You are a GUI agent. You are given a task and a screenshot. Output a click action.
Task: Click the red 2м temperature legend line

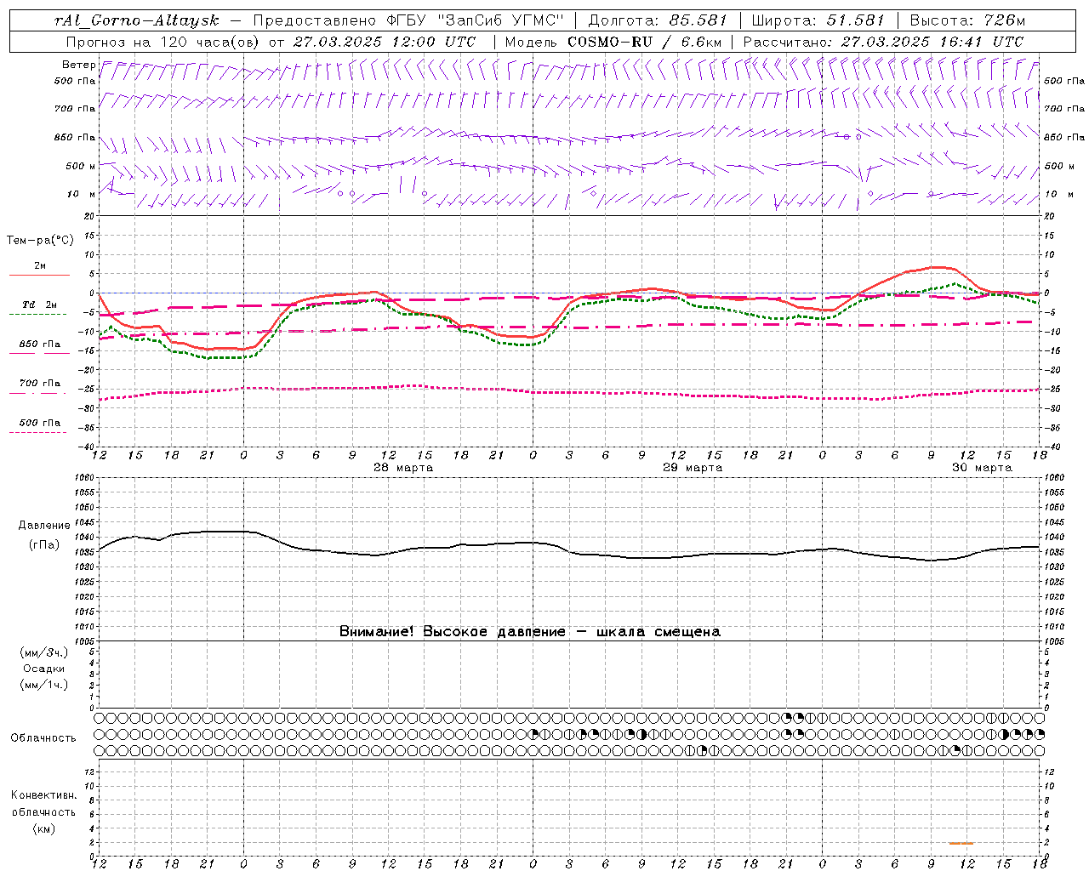[x=39, y=275]
